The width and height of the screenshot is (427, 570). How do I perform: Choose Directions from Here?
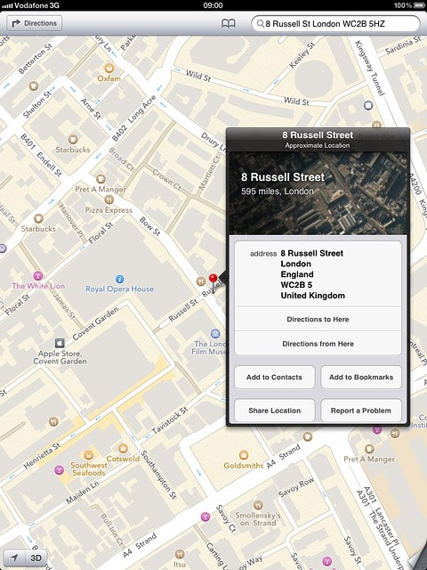(x=318, y=344)
